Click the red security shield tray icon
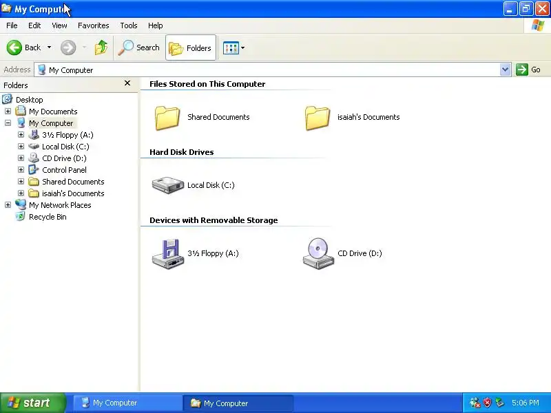 click(x=487, y=403)
